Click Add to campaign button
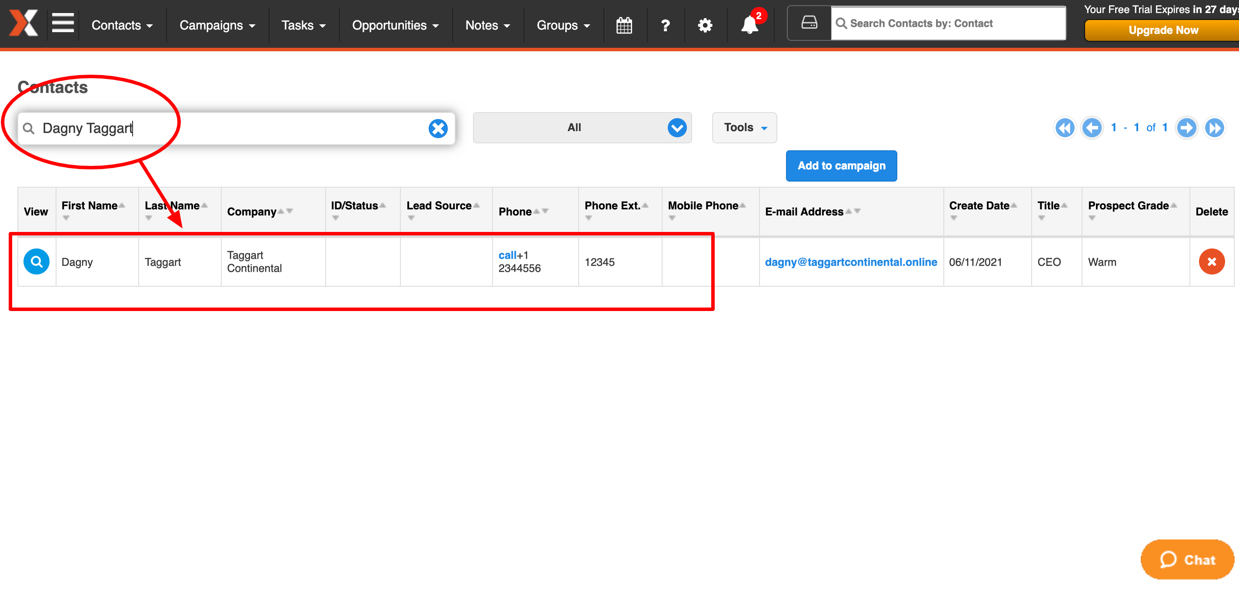The width and height of the screenshot is (1239, 589). tap(841, 166)
